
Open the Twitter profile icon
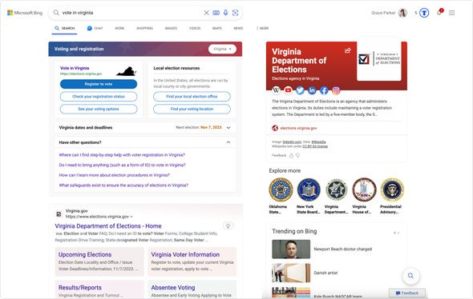(300, 90)
